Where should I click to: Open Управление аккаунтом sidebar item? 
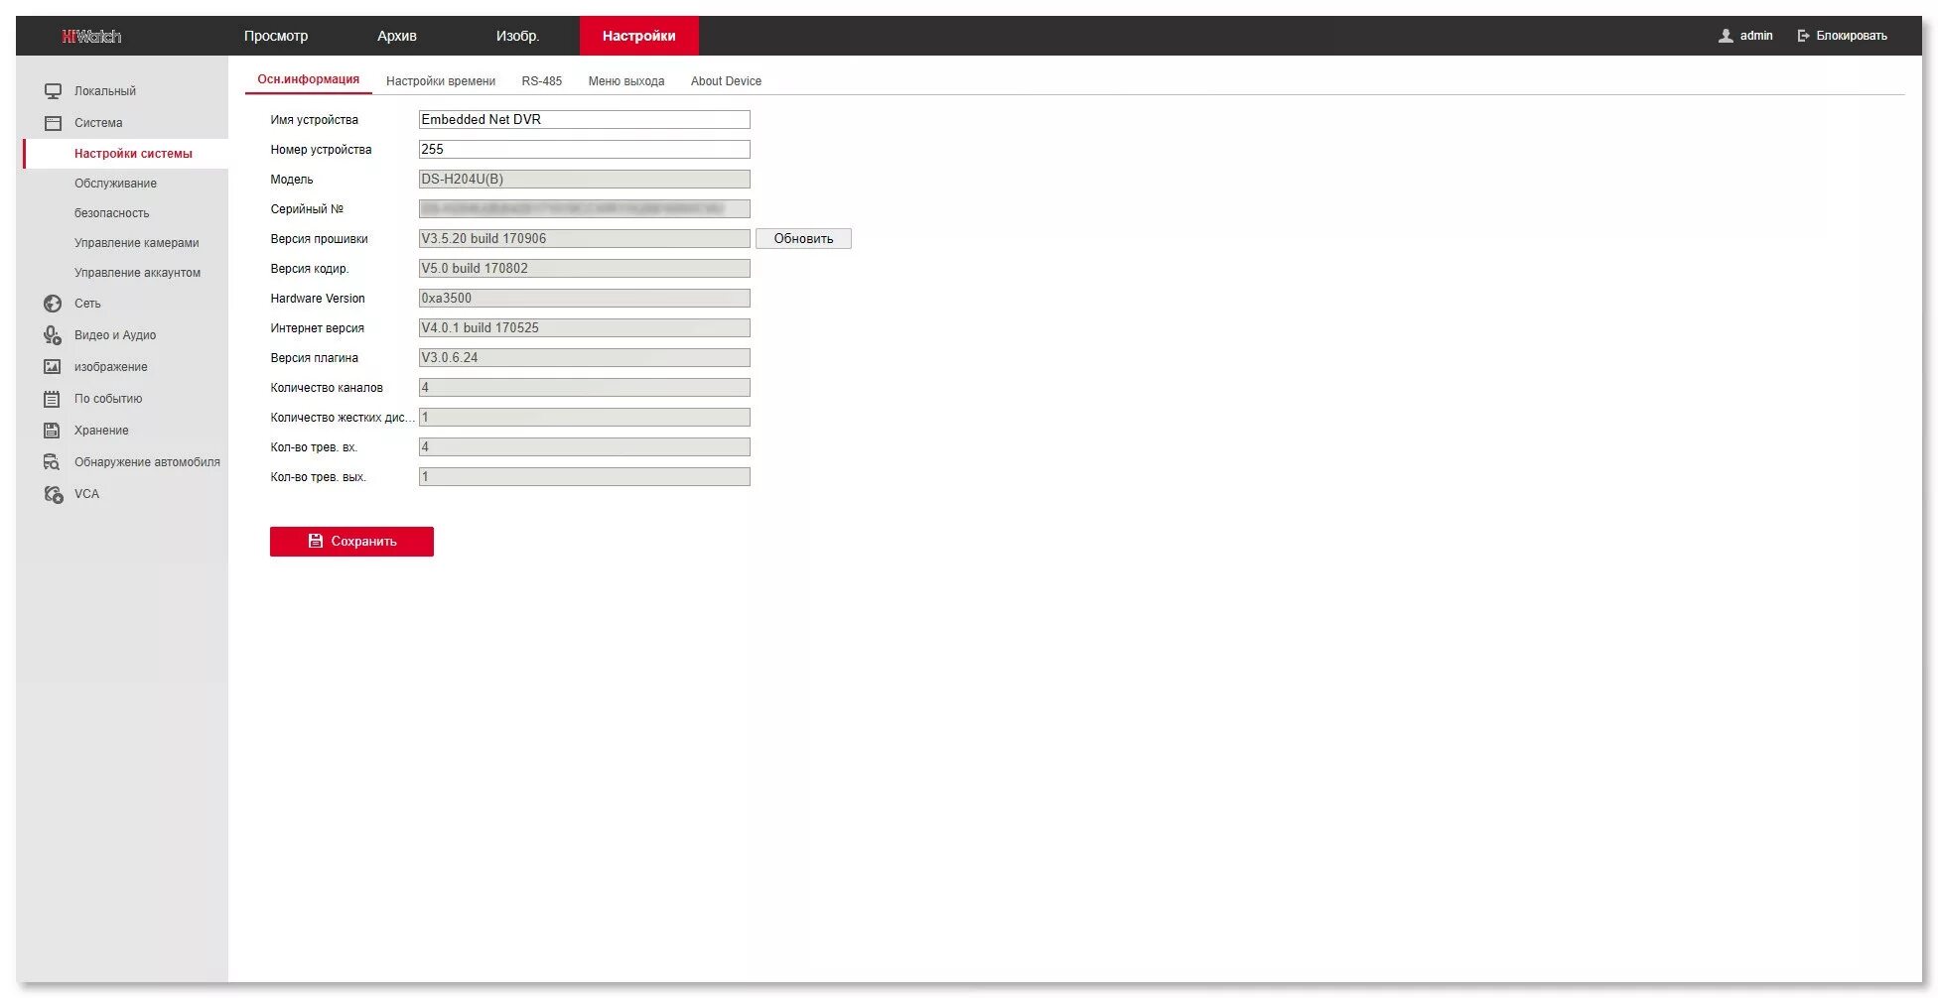pyautogui.click(x=137, y=273)
